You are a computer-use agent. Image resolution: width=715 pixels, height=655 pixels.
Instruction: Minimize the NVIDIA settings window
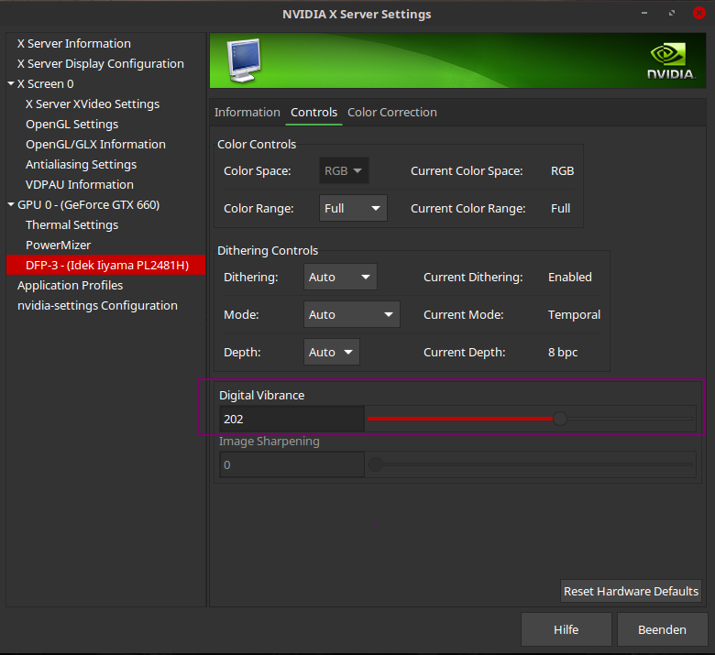click(644, 13)
